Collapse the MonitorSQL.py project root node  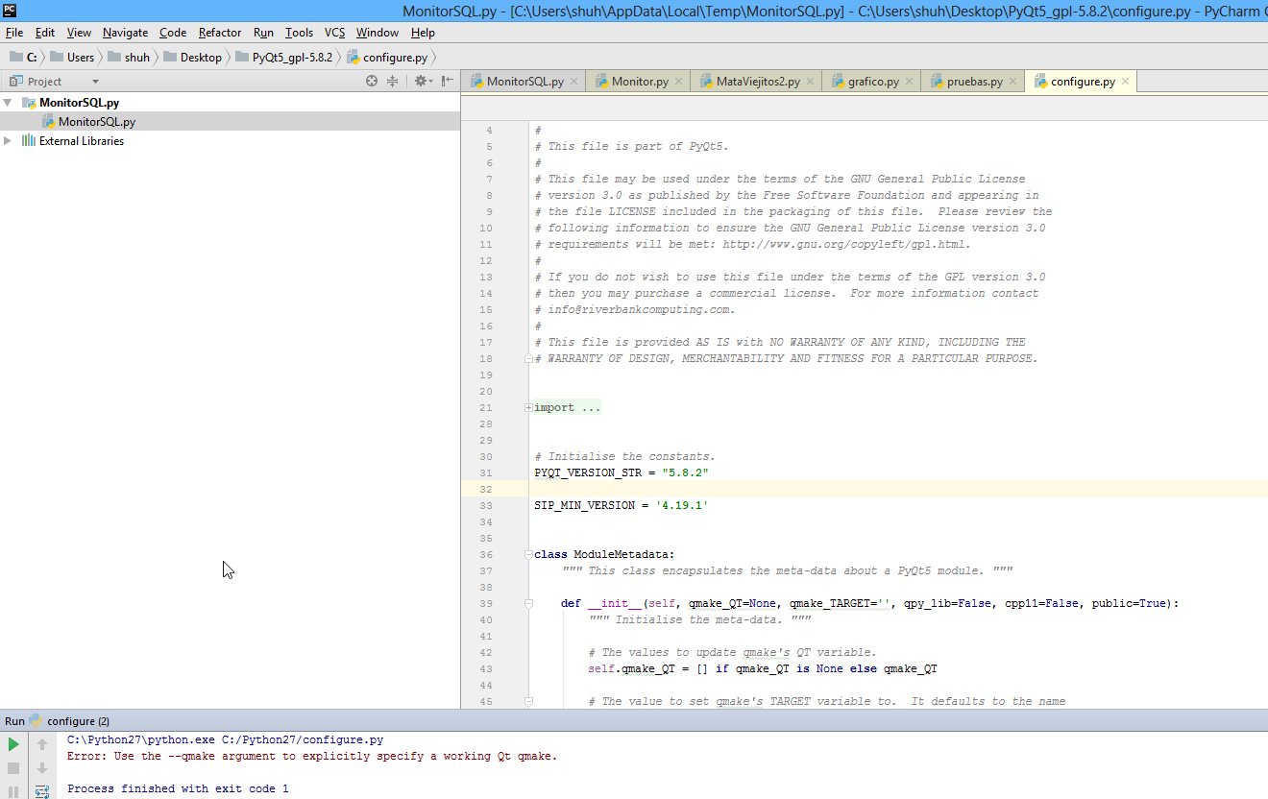tap(9, 103)
